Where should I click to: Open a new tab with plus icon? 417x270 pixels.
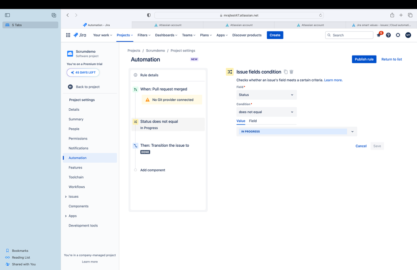pos(401,15)
